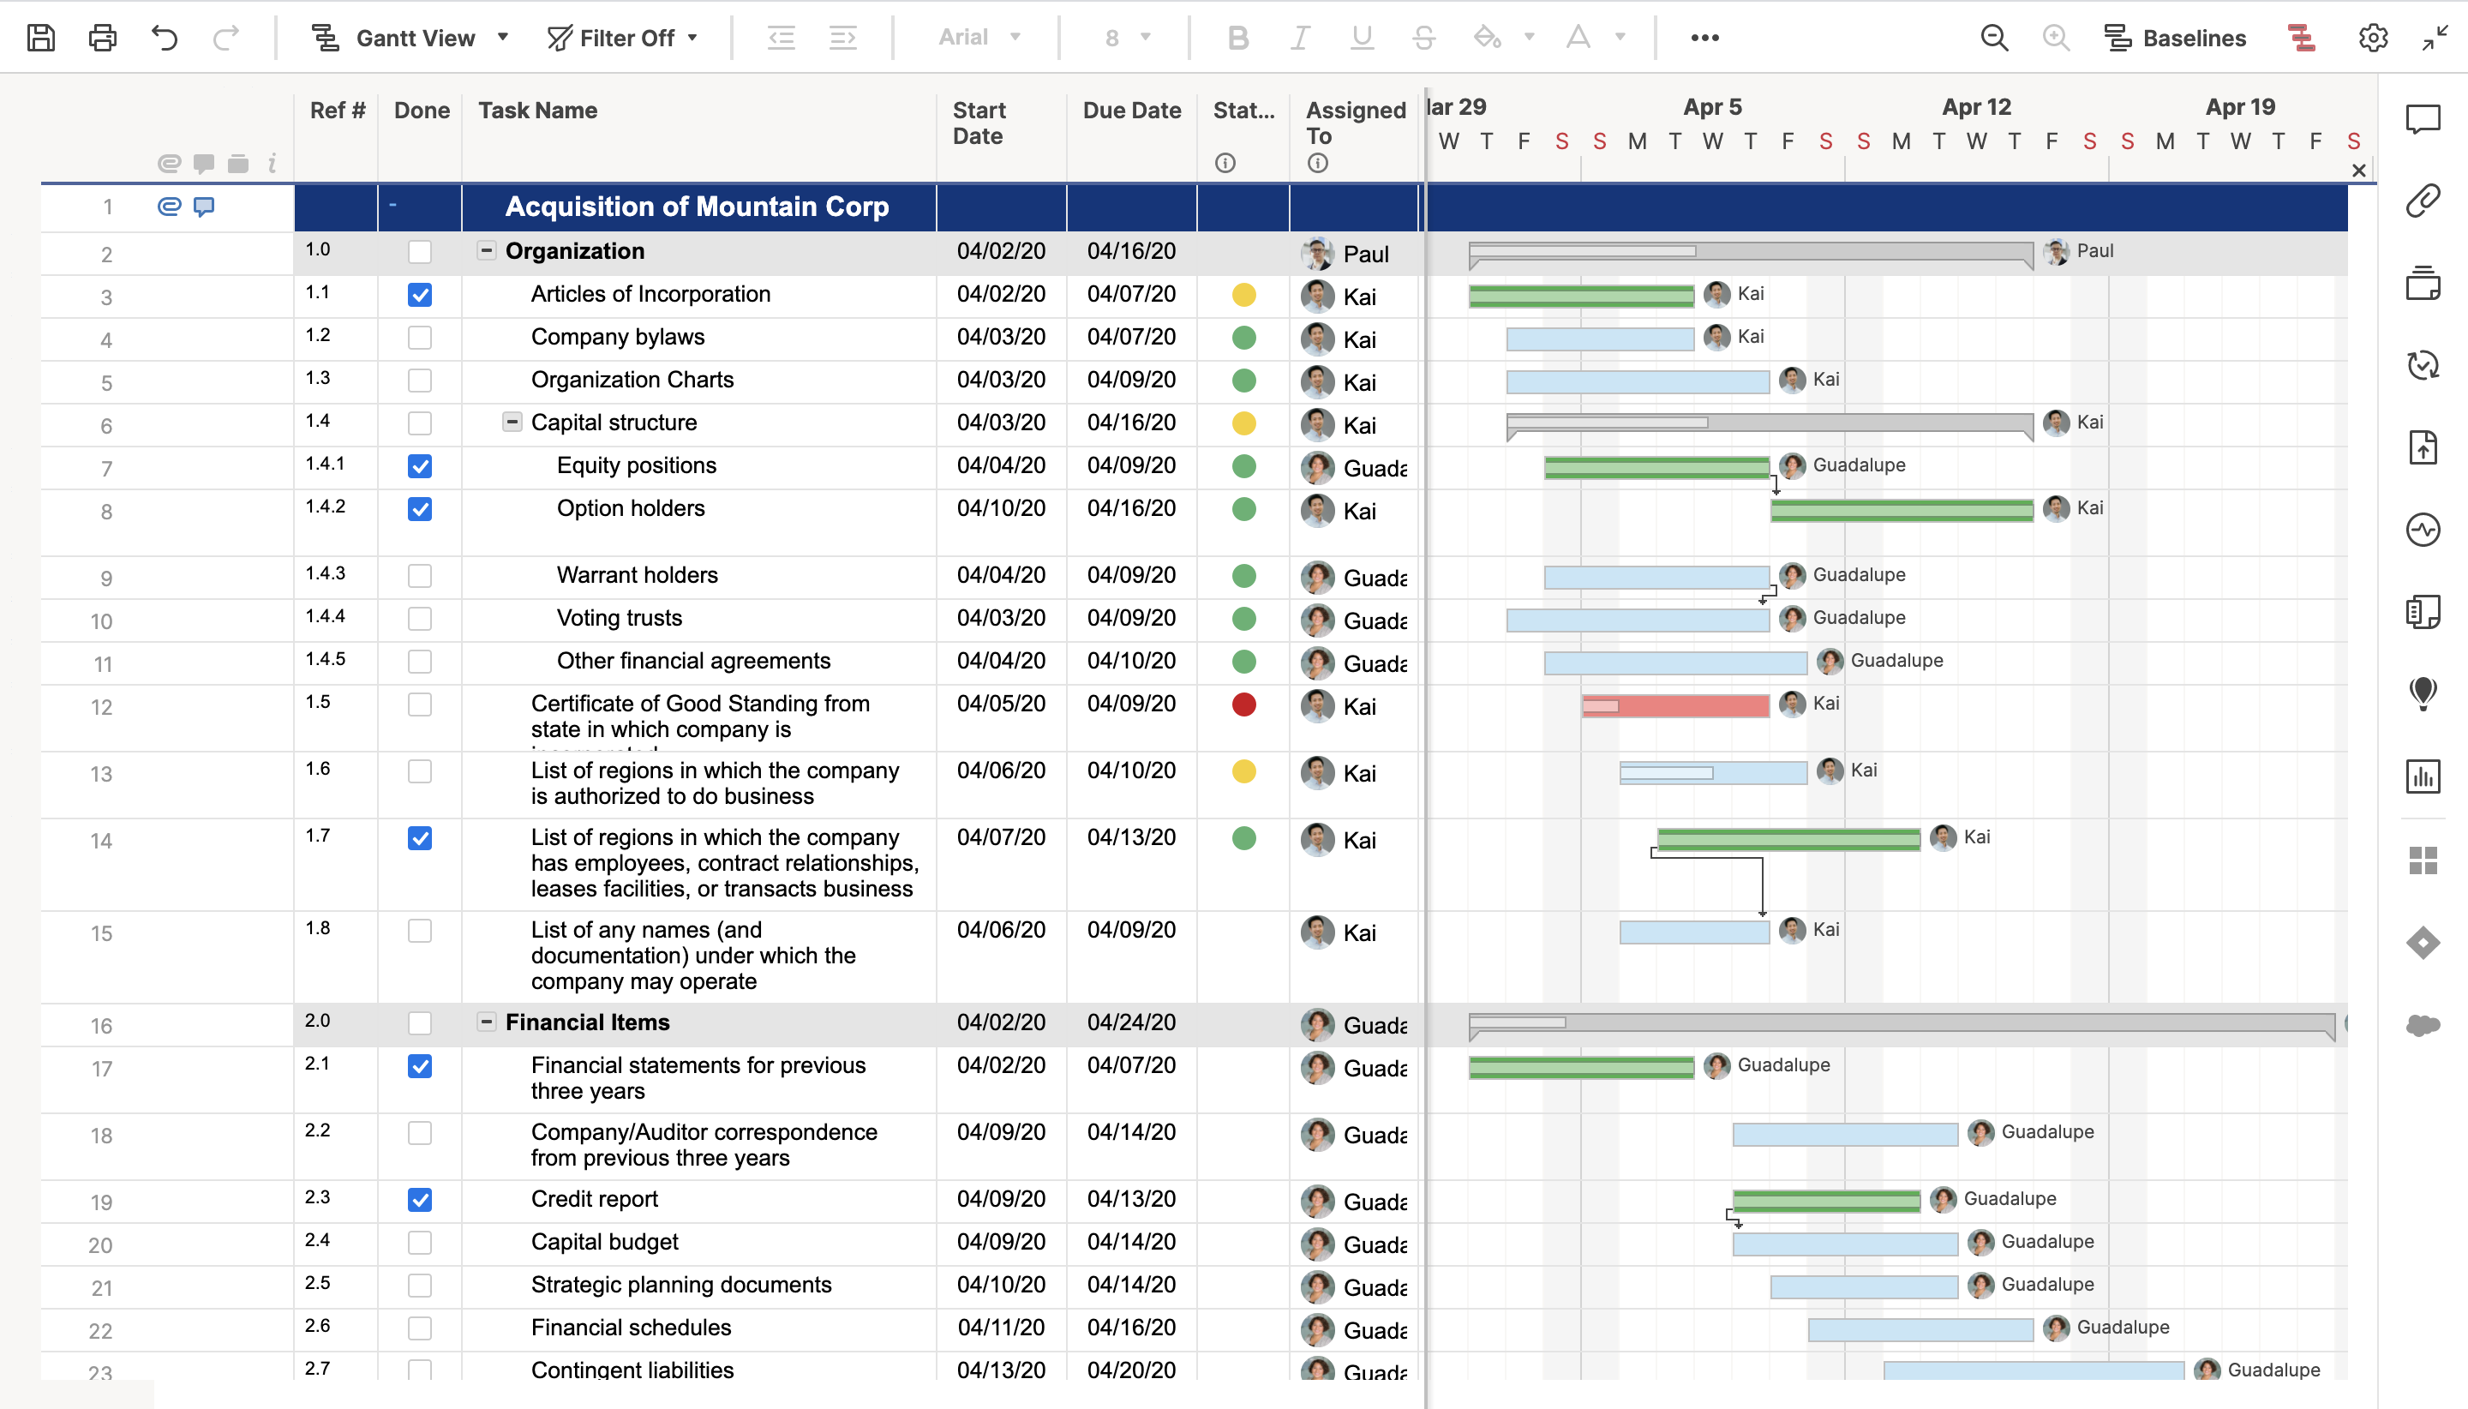Click the Baselines button
2468x1409 pixels.
point(2176,38)
